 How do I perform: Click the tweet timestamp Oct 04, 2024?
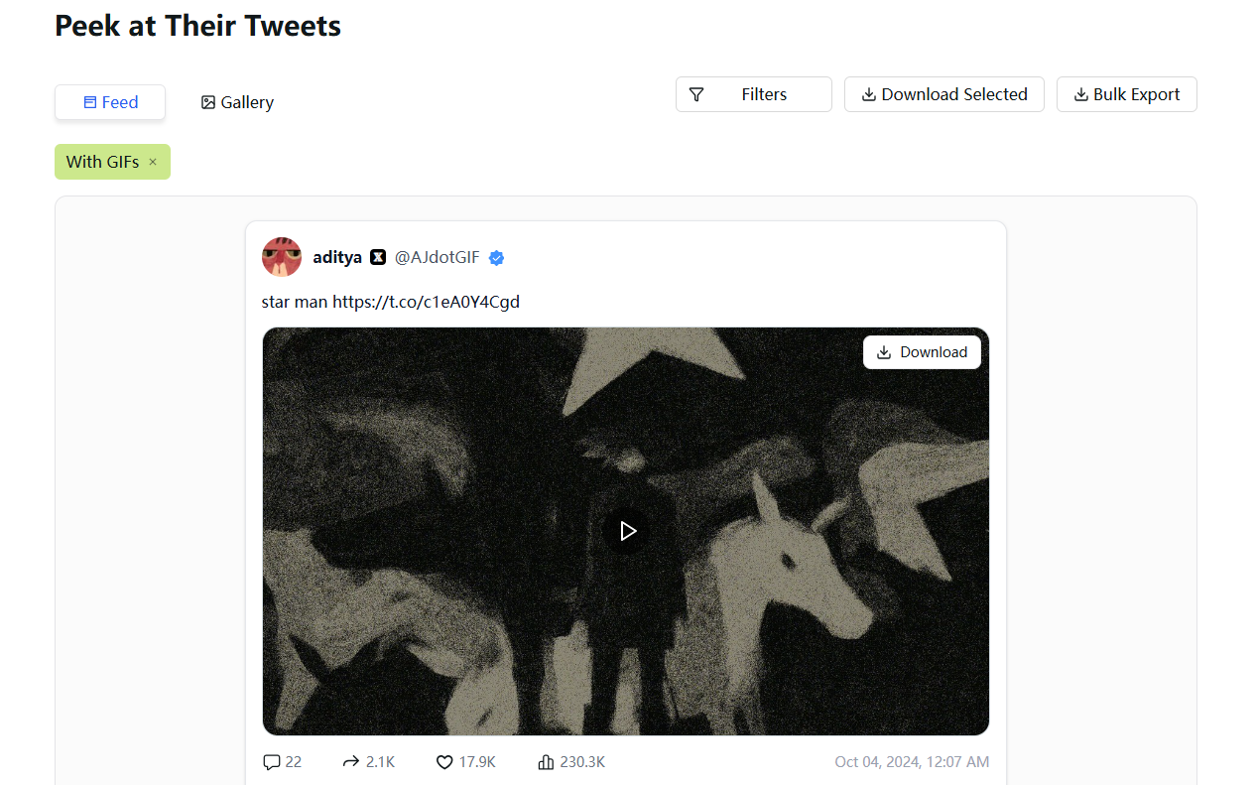[912, 762]
